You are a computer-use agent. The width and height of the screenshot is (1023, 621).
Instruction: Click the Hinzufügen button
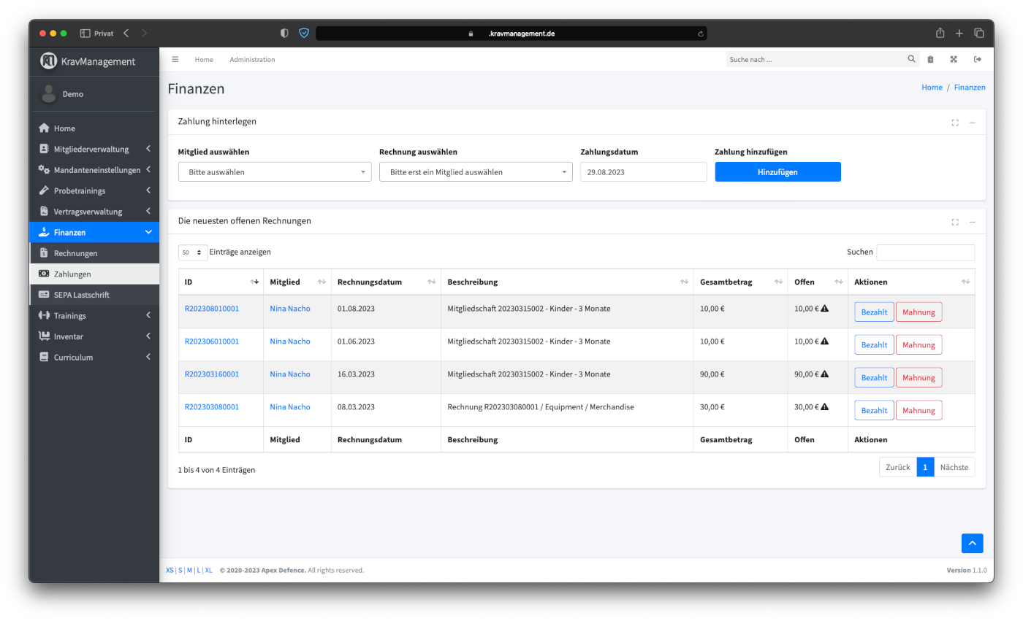click(777, 172)
